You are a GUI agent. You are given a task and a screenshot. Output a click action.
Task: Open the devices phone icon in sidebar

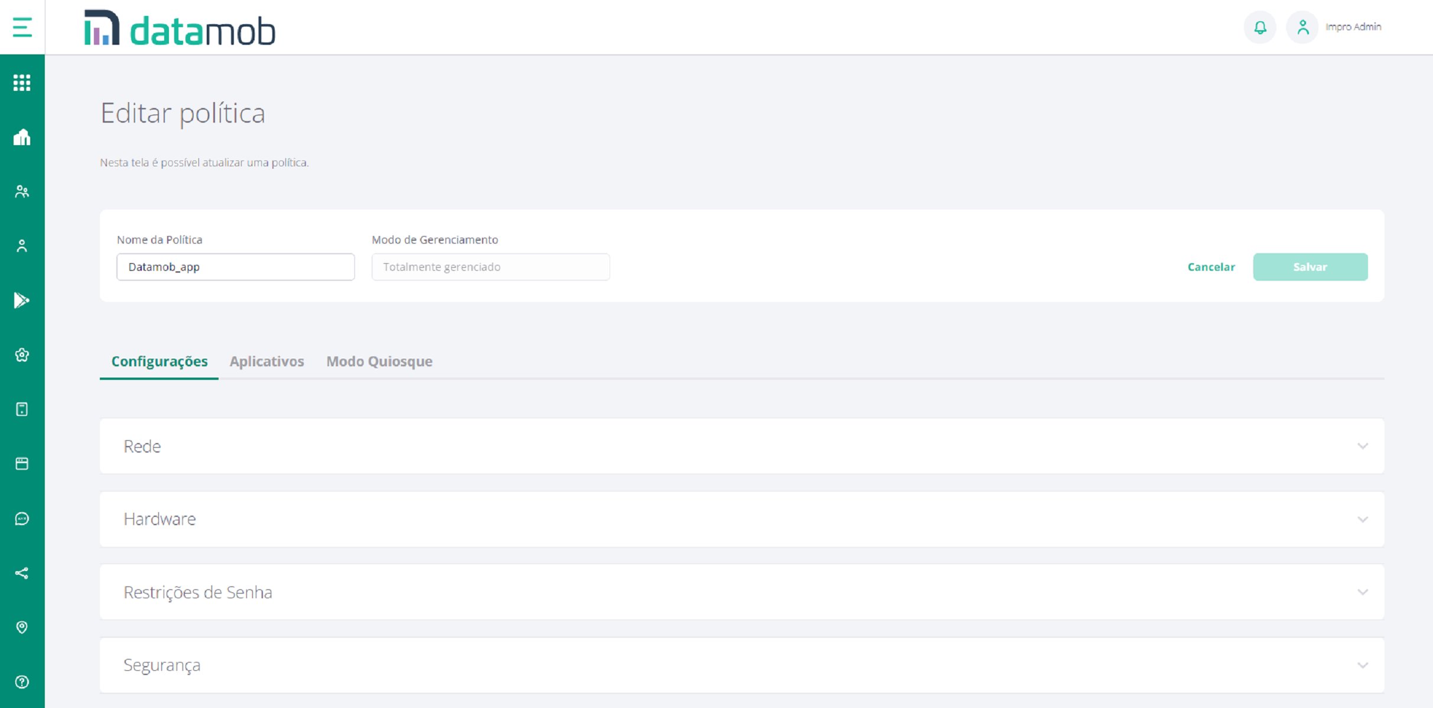(x=22, y=409)
